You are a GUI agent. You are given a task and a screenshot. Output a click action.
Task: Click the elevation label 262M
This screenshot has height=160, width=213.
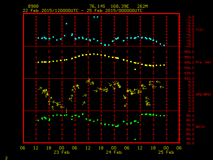[142, 6]
